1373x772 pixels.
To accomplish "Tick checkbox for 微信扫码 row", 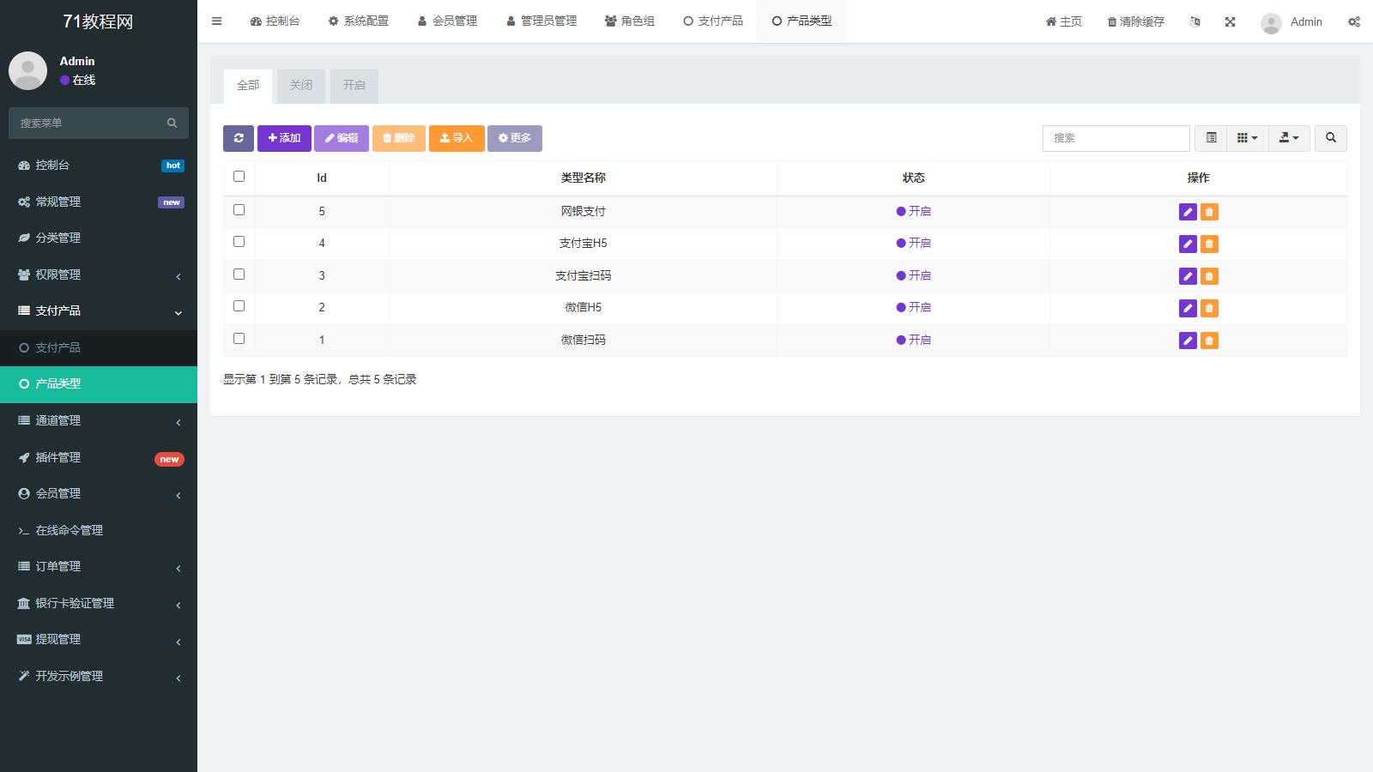I will pos(239,339).
